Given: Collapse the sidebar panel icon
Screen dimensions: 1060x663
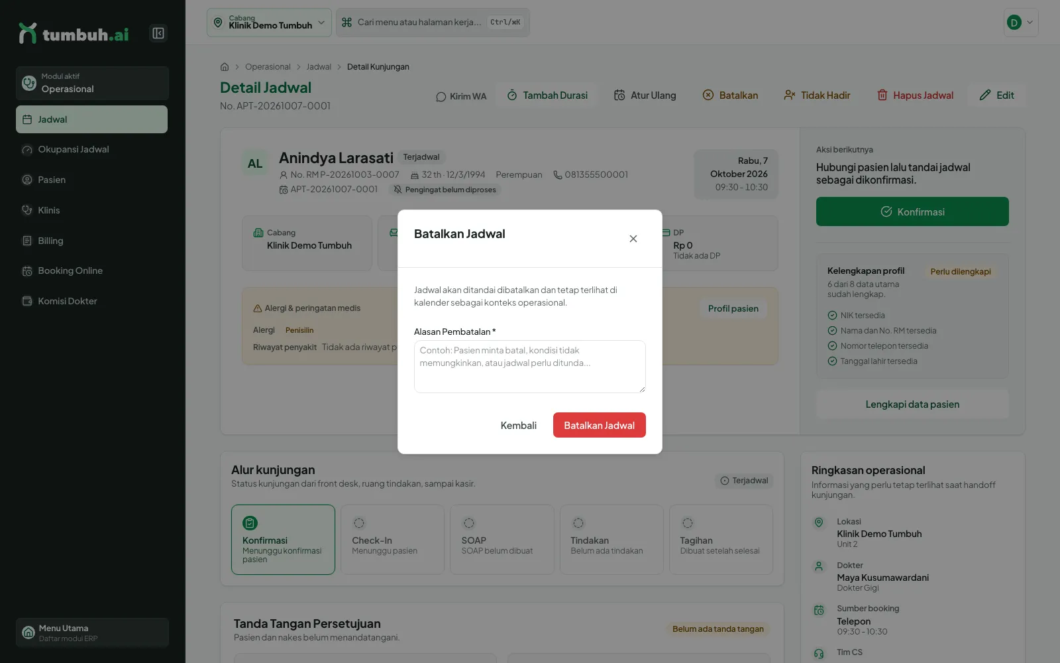Looking at the screenshot, I should (x=158, y=33).
